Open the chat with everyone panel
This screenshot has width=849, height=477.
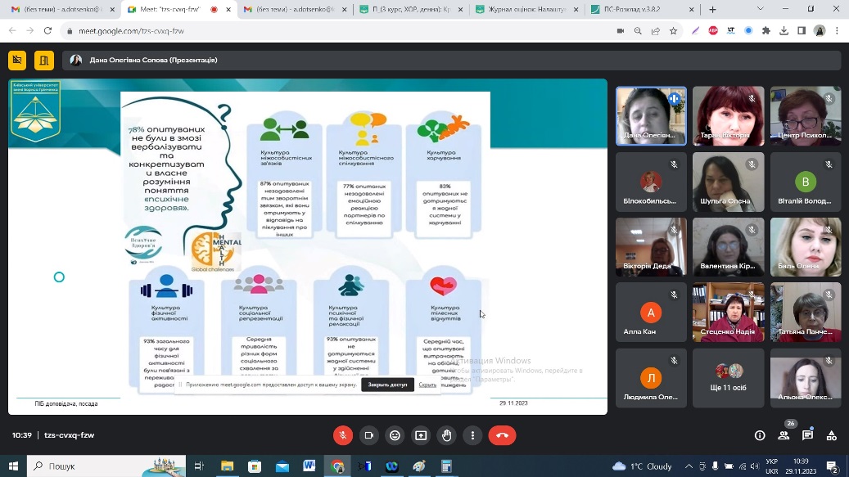coord(807,435)
